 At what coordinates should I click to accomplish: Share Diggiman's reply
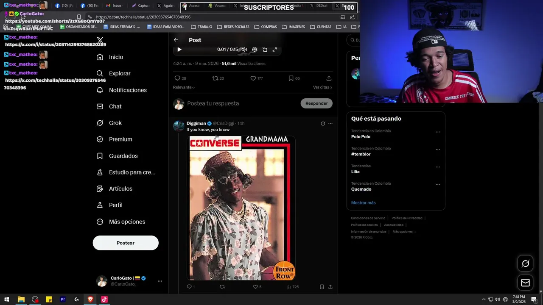330,287
